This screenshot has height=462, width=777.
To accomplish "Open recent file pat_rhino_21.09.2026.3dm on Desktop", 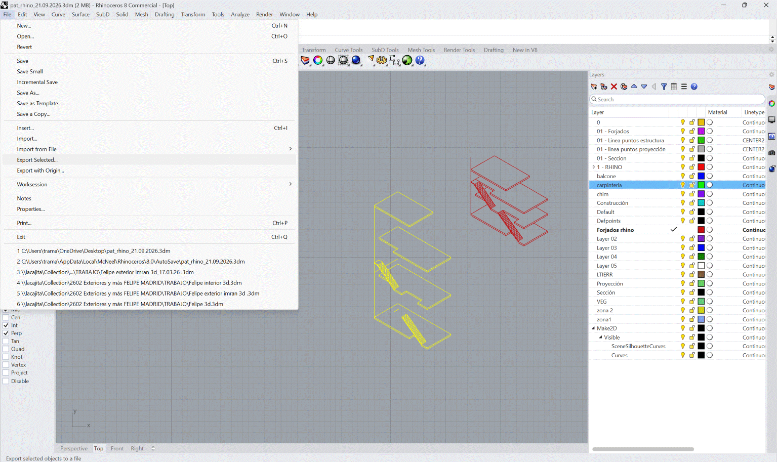I will (94, 251).
